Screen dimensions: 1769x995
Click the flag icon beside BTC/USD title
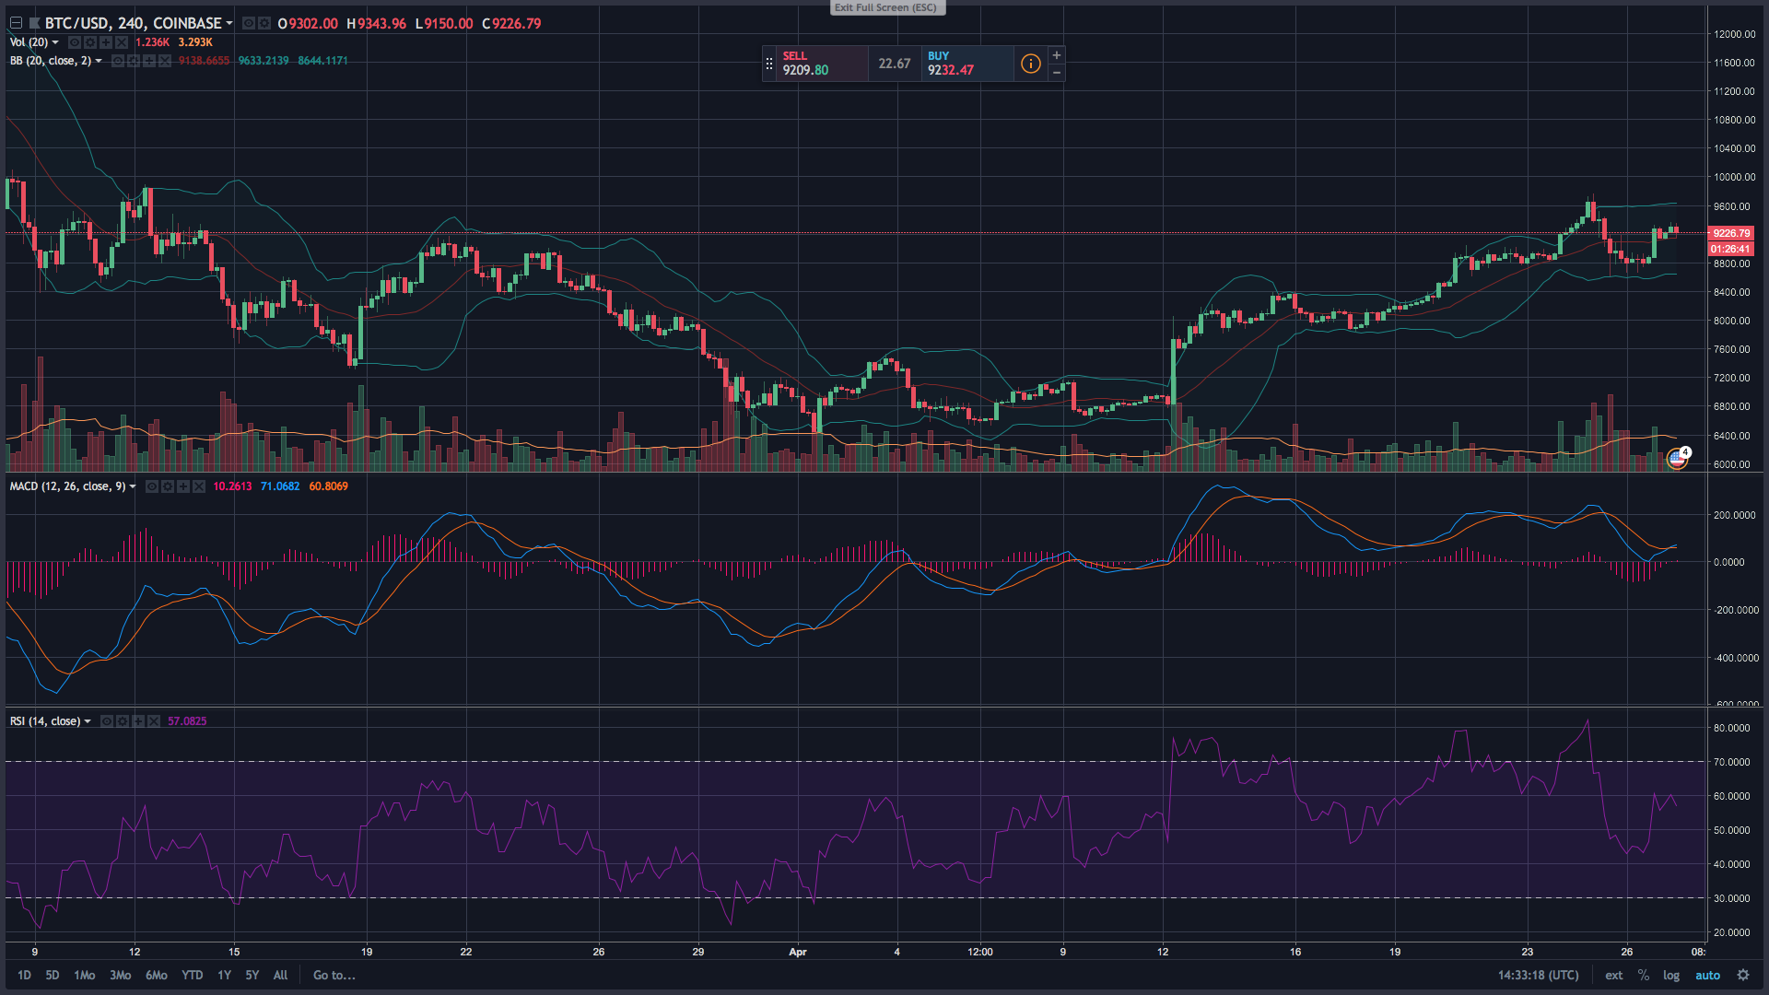35,23
